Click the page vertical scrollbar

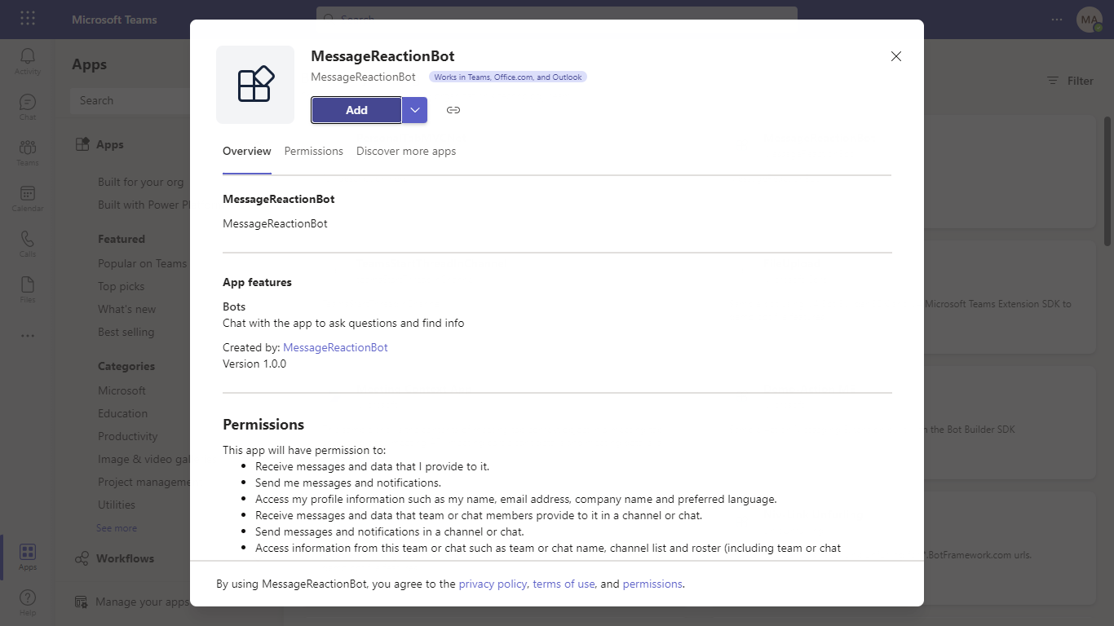pyautogui.click(x=1107, y=181)
